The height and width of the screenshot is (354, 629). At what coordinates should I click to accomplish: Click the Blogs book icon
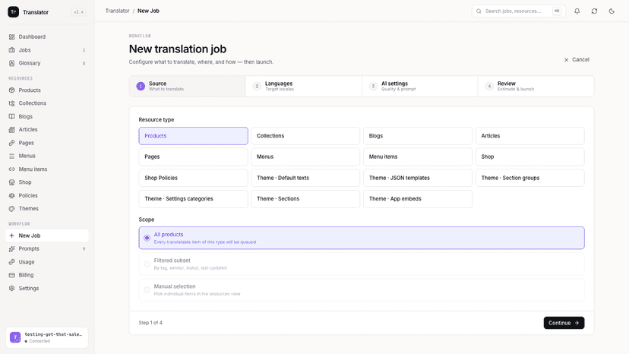[11, 116]
